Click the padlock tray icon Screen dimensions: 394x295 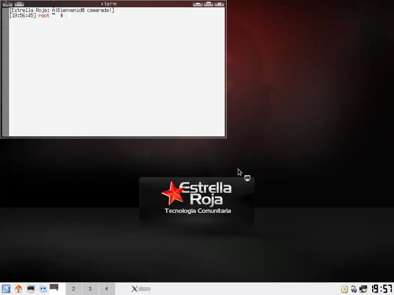pyautogui.click(x=354, y=289)
